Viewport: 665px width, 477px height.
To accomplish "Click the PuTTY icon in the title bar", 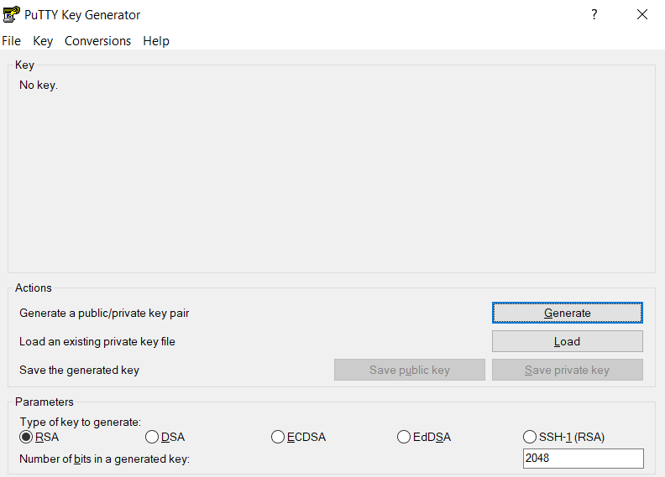I will (12, 14).
